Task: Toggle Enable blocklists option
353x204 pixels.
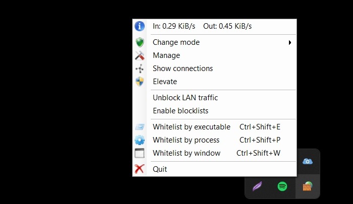Action: coord(181,111)
